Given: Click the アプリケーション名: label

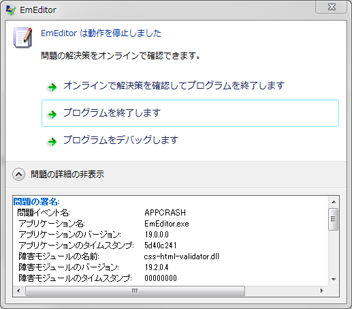Looking at the screenshot, I should (x=52, y=224).
